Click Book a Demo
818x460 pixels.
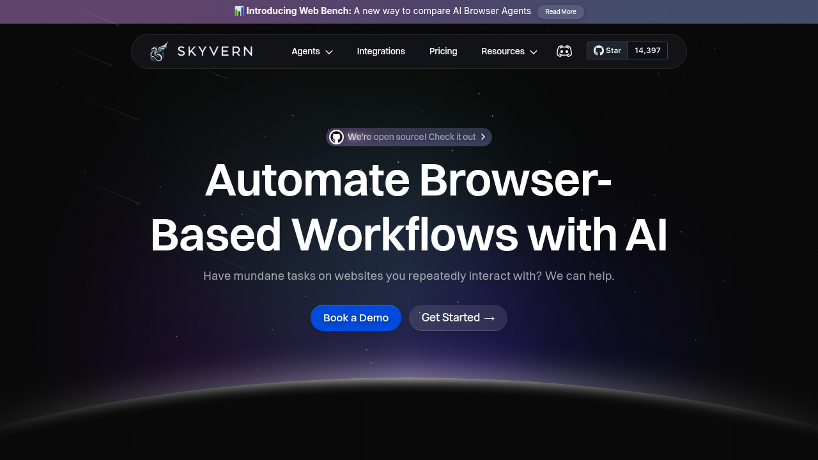pyautogui.click(x=355, y=318)
